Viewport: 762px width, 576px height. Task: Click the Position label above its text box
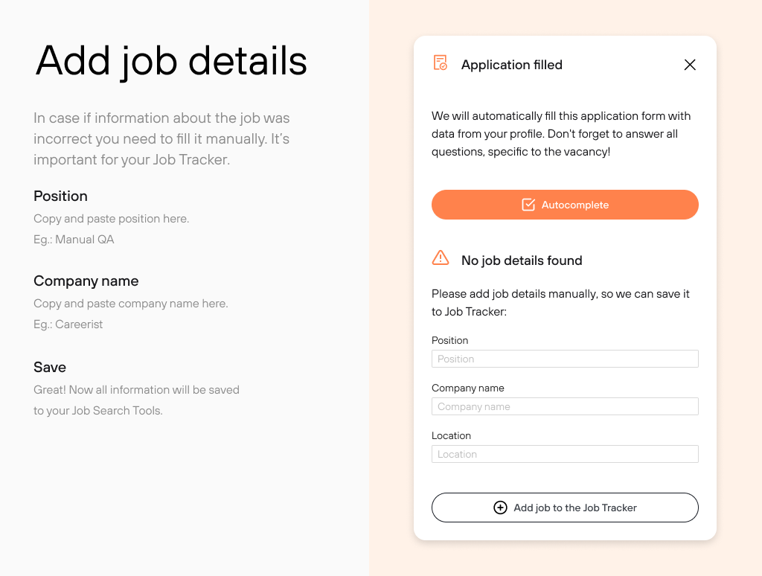tap(450, 340)
